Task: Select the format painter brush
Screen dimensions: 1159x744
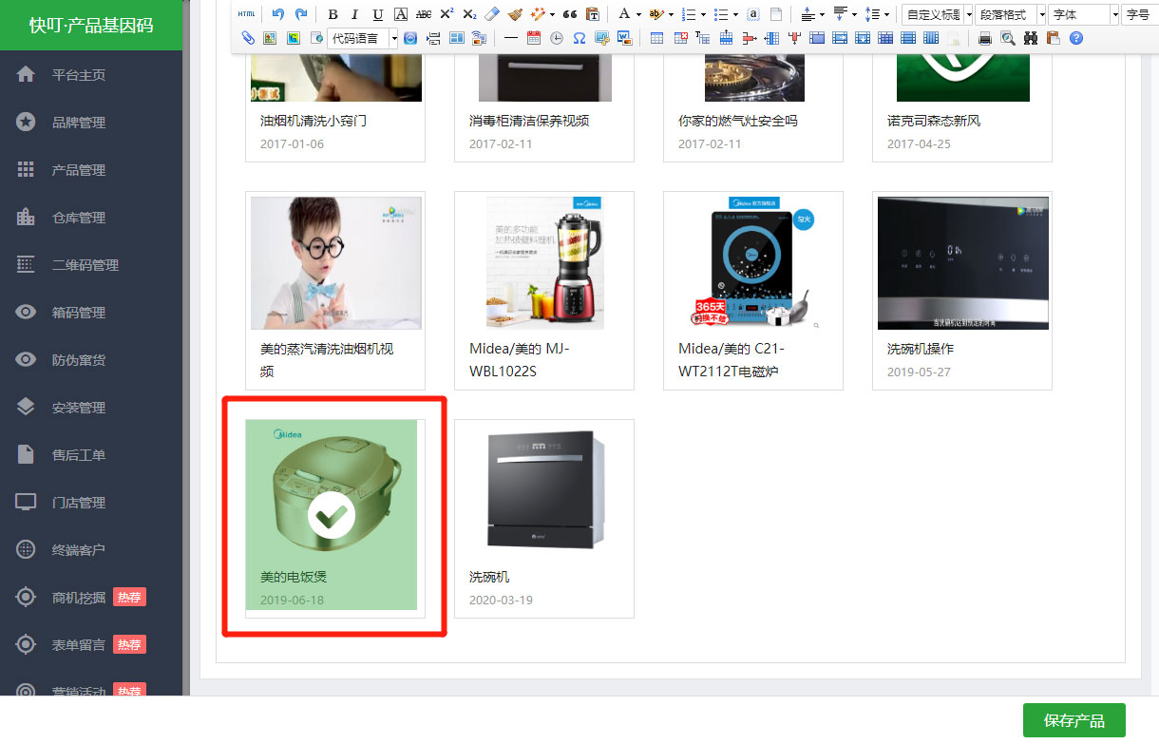Action: (x=515, y=14)
